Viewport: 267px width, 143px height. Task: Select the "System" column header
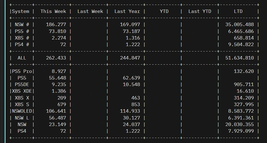click(20, 11)
